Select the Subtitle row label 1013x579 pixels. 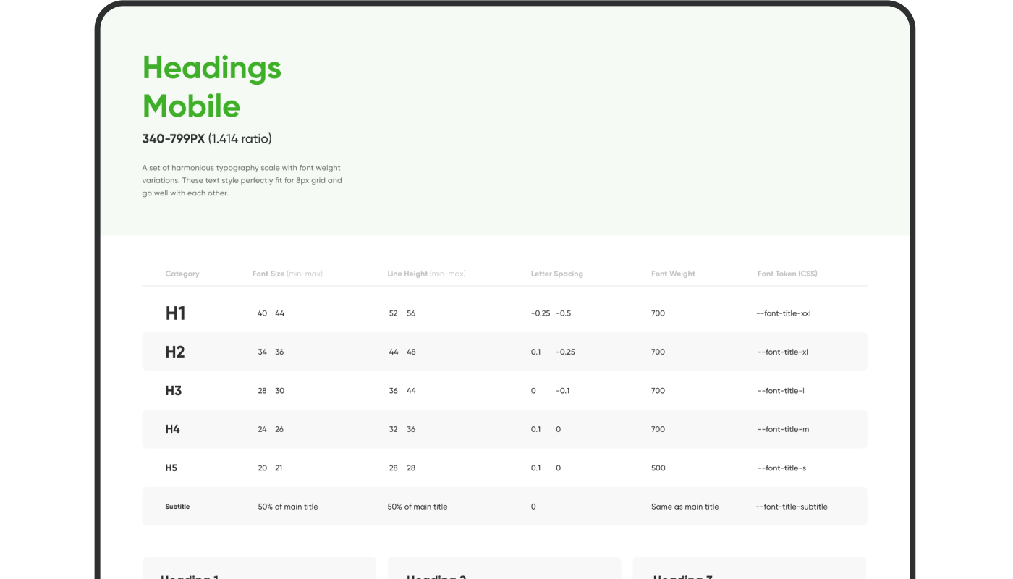tap(177, 507)
